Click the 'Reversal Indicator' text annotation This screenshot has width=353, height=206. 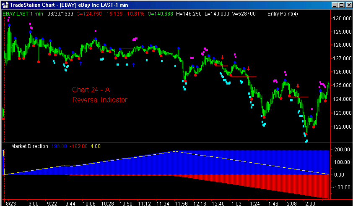point(100,100)
